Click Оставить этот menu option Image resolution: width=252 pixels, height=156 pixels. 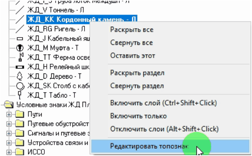click(132, 55)
